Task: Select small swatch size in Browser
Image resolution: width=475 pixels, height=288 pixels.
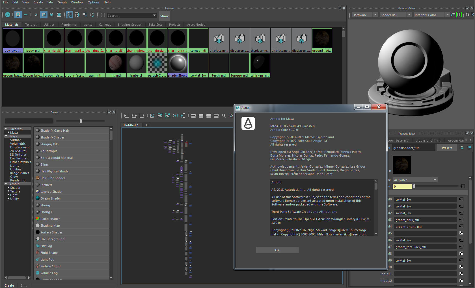Action: coord(36,15)
